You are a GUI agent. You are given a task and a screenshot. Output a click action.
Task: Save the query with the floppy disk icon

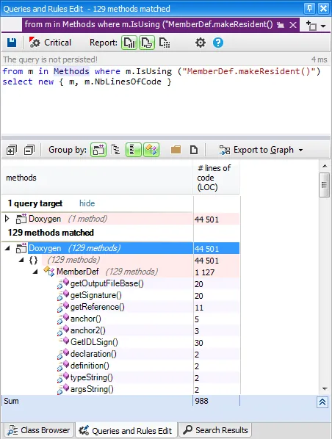click(12, 43)
